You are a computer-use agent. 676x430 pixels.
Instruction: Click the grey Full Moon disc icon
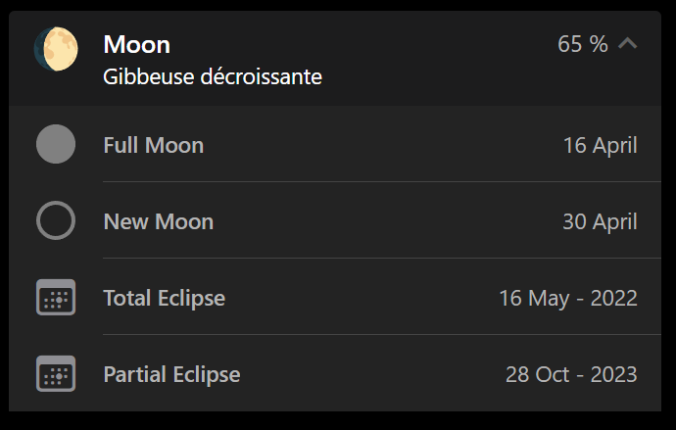(x=56, y=145)
